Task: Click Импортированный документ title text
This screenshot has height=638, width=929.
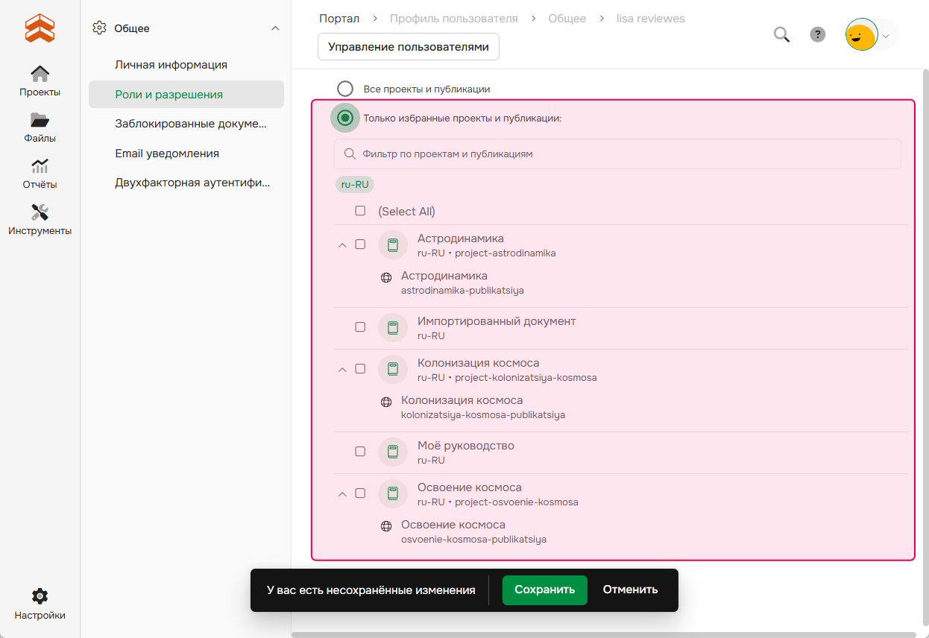Action: (497, 321)
